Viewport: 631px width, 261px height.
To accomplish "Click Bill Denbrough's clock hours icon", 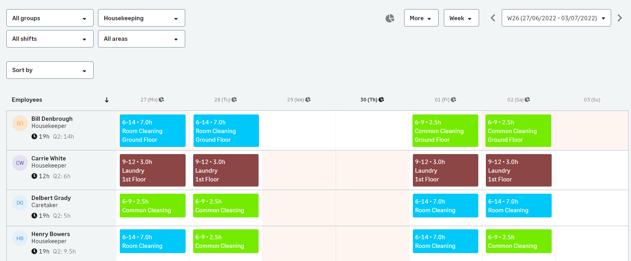I will (x=35, y=137).
